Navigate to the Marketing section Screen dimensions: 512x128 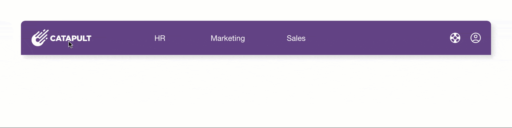[227, 38]
